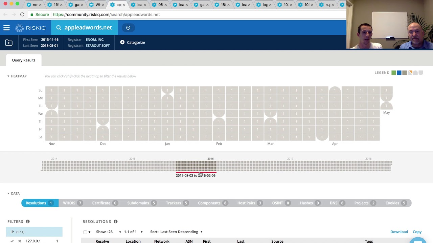433x243 pixels.
Task: Switch to the Host Pairs tab
Action: coord(250,203)
